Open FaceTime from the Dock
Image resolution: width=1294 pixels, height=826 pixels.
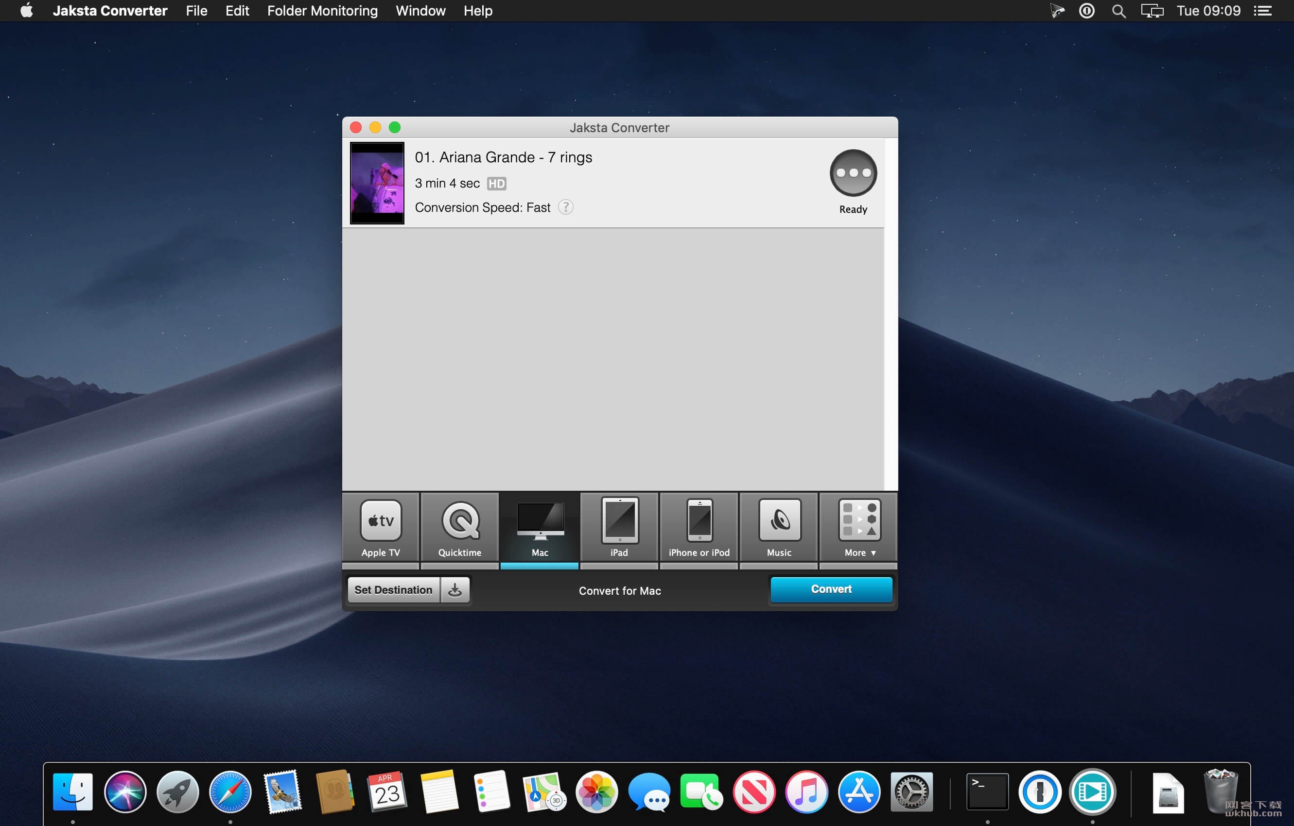(701, 791)
